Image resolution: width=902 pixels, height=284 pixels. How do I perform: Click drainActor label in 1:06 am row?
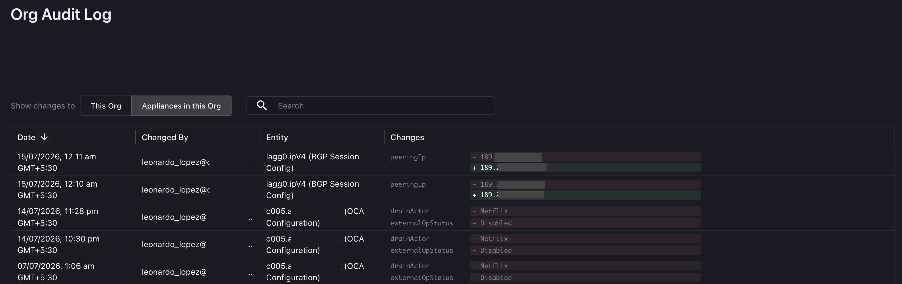[410, 266]
